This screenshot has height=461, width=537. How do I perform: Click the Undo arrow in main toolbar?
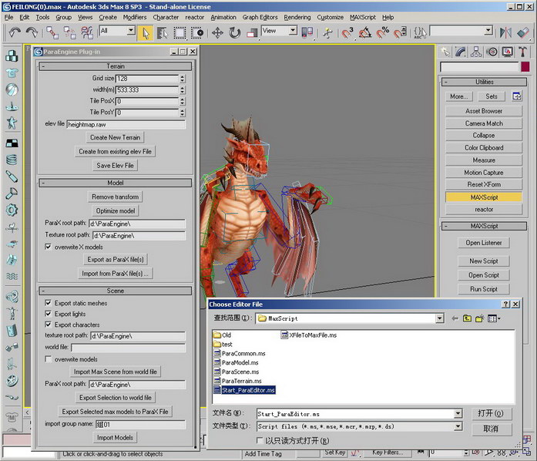tap(15, 32)
